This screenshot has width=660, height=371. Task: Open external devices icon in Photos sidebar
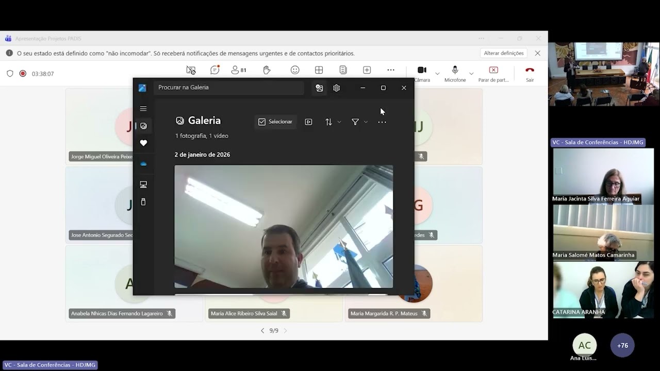tap(143, 202)
